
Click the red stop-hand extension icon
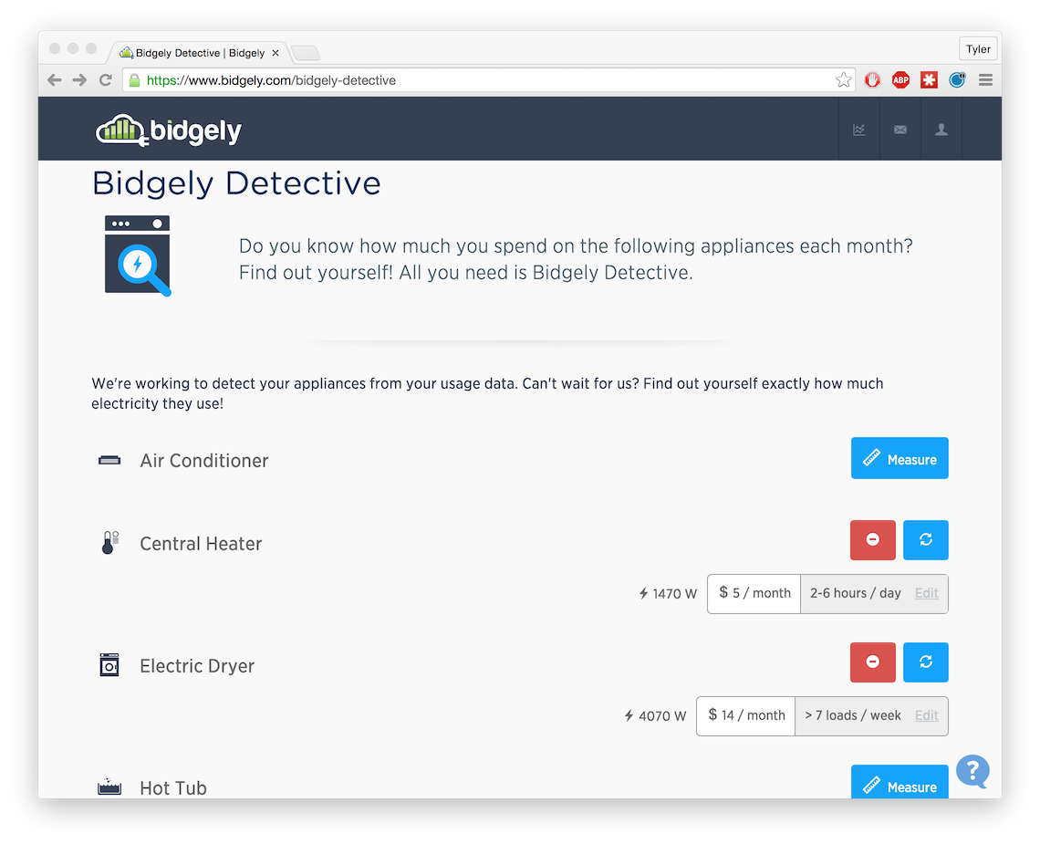[x=872, y=80]
